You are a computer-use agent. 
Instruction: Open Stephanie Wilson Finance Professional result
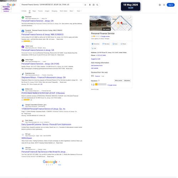[43, 78]
